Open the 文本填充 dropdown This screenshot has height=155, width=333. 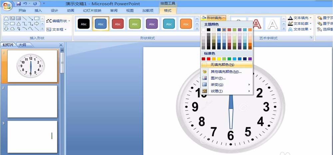tap(300, 18)
